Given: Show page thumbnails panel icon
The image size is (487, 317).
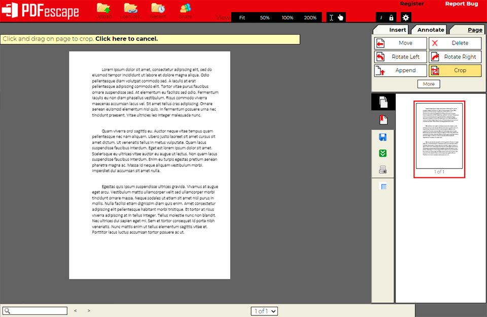Looking at the screenshot, I should [384, 102].
